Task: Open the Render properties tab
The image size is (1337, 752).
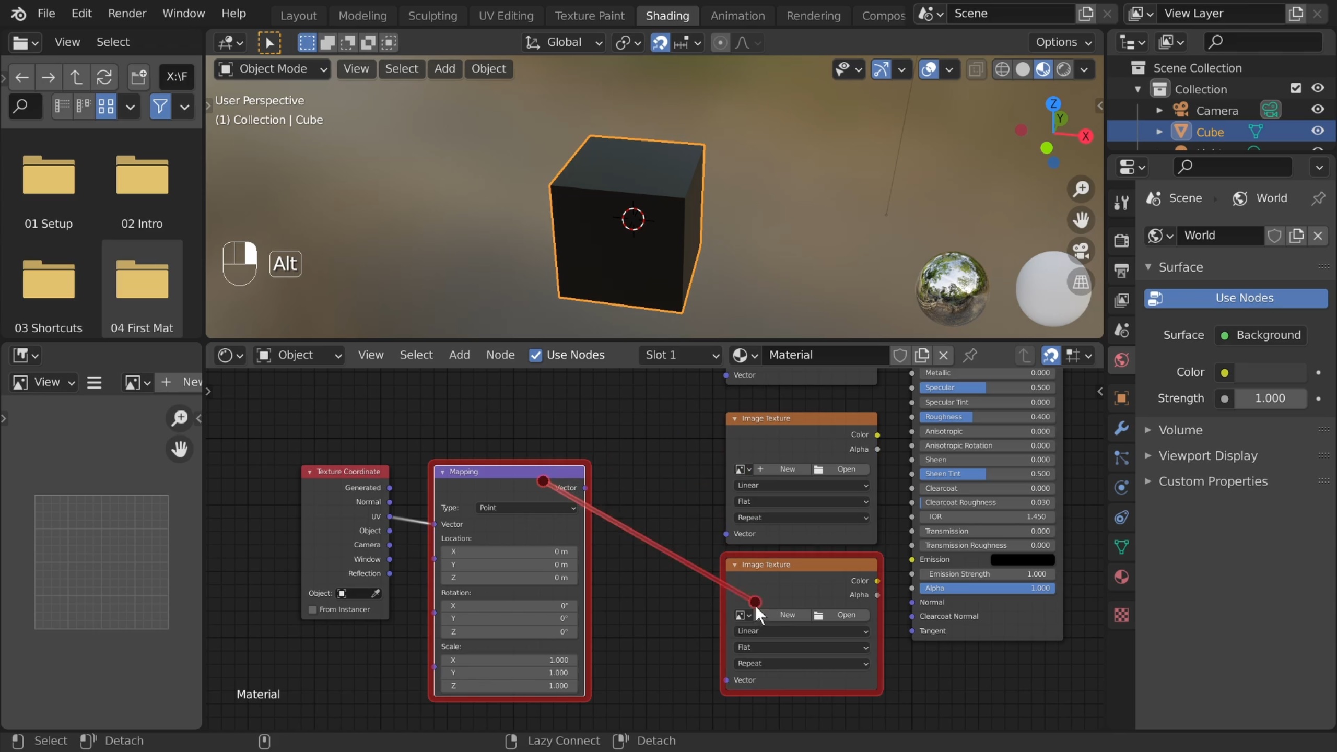Action: (1121, 240)
